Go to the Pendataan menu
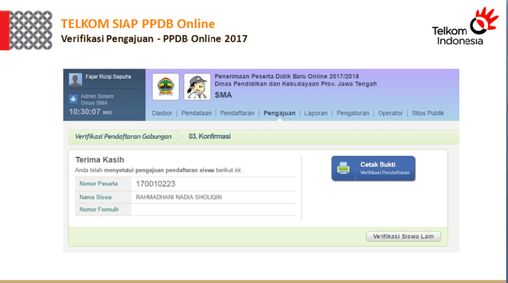This screenshot has height=283, width=508. 196,113
